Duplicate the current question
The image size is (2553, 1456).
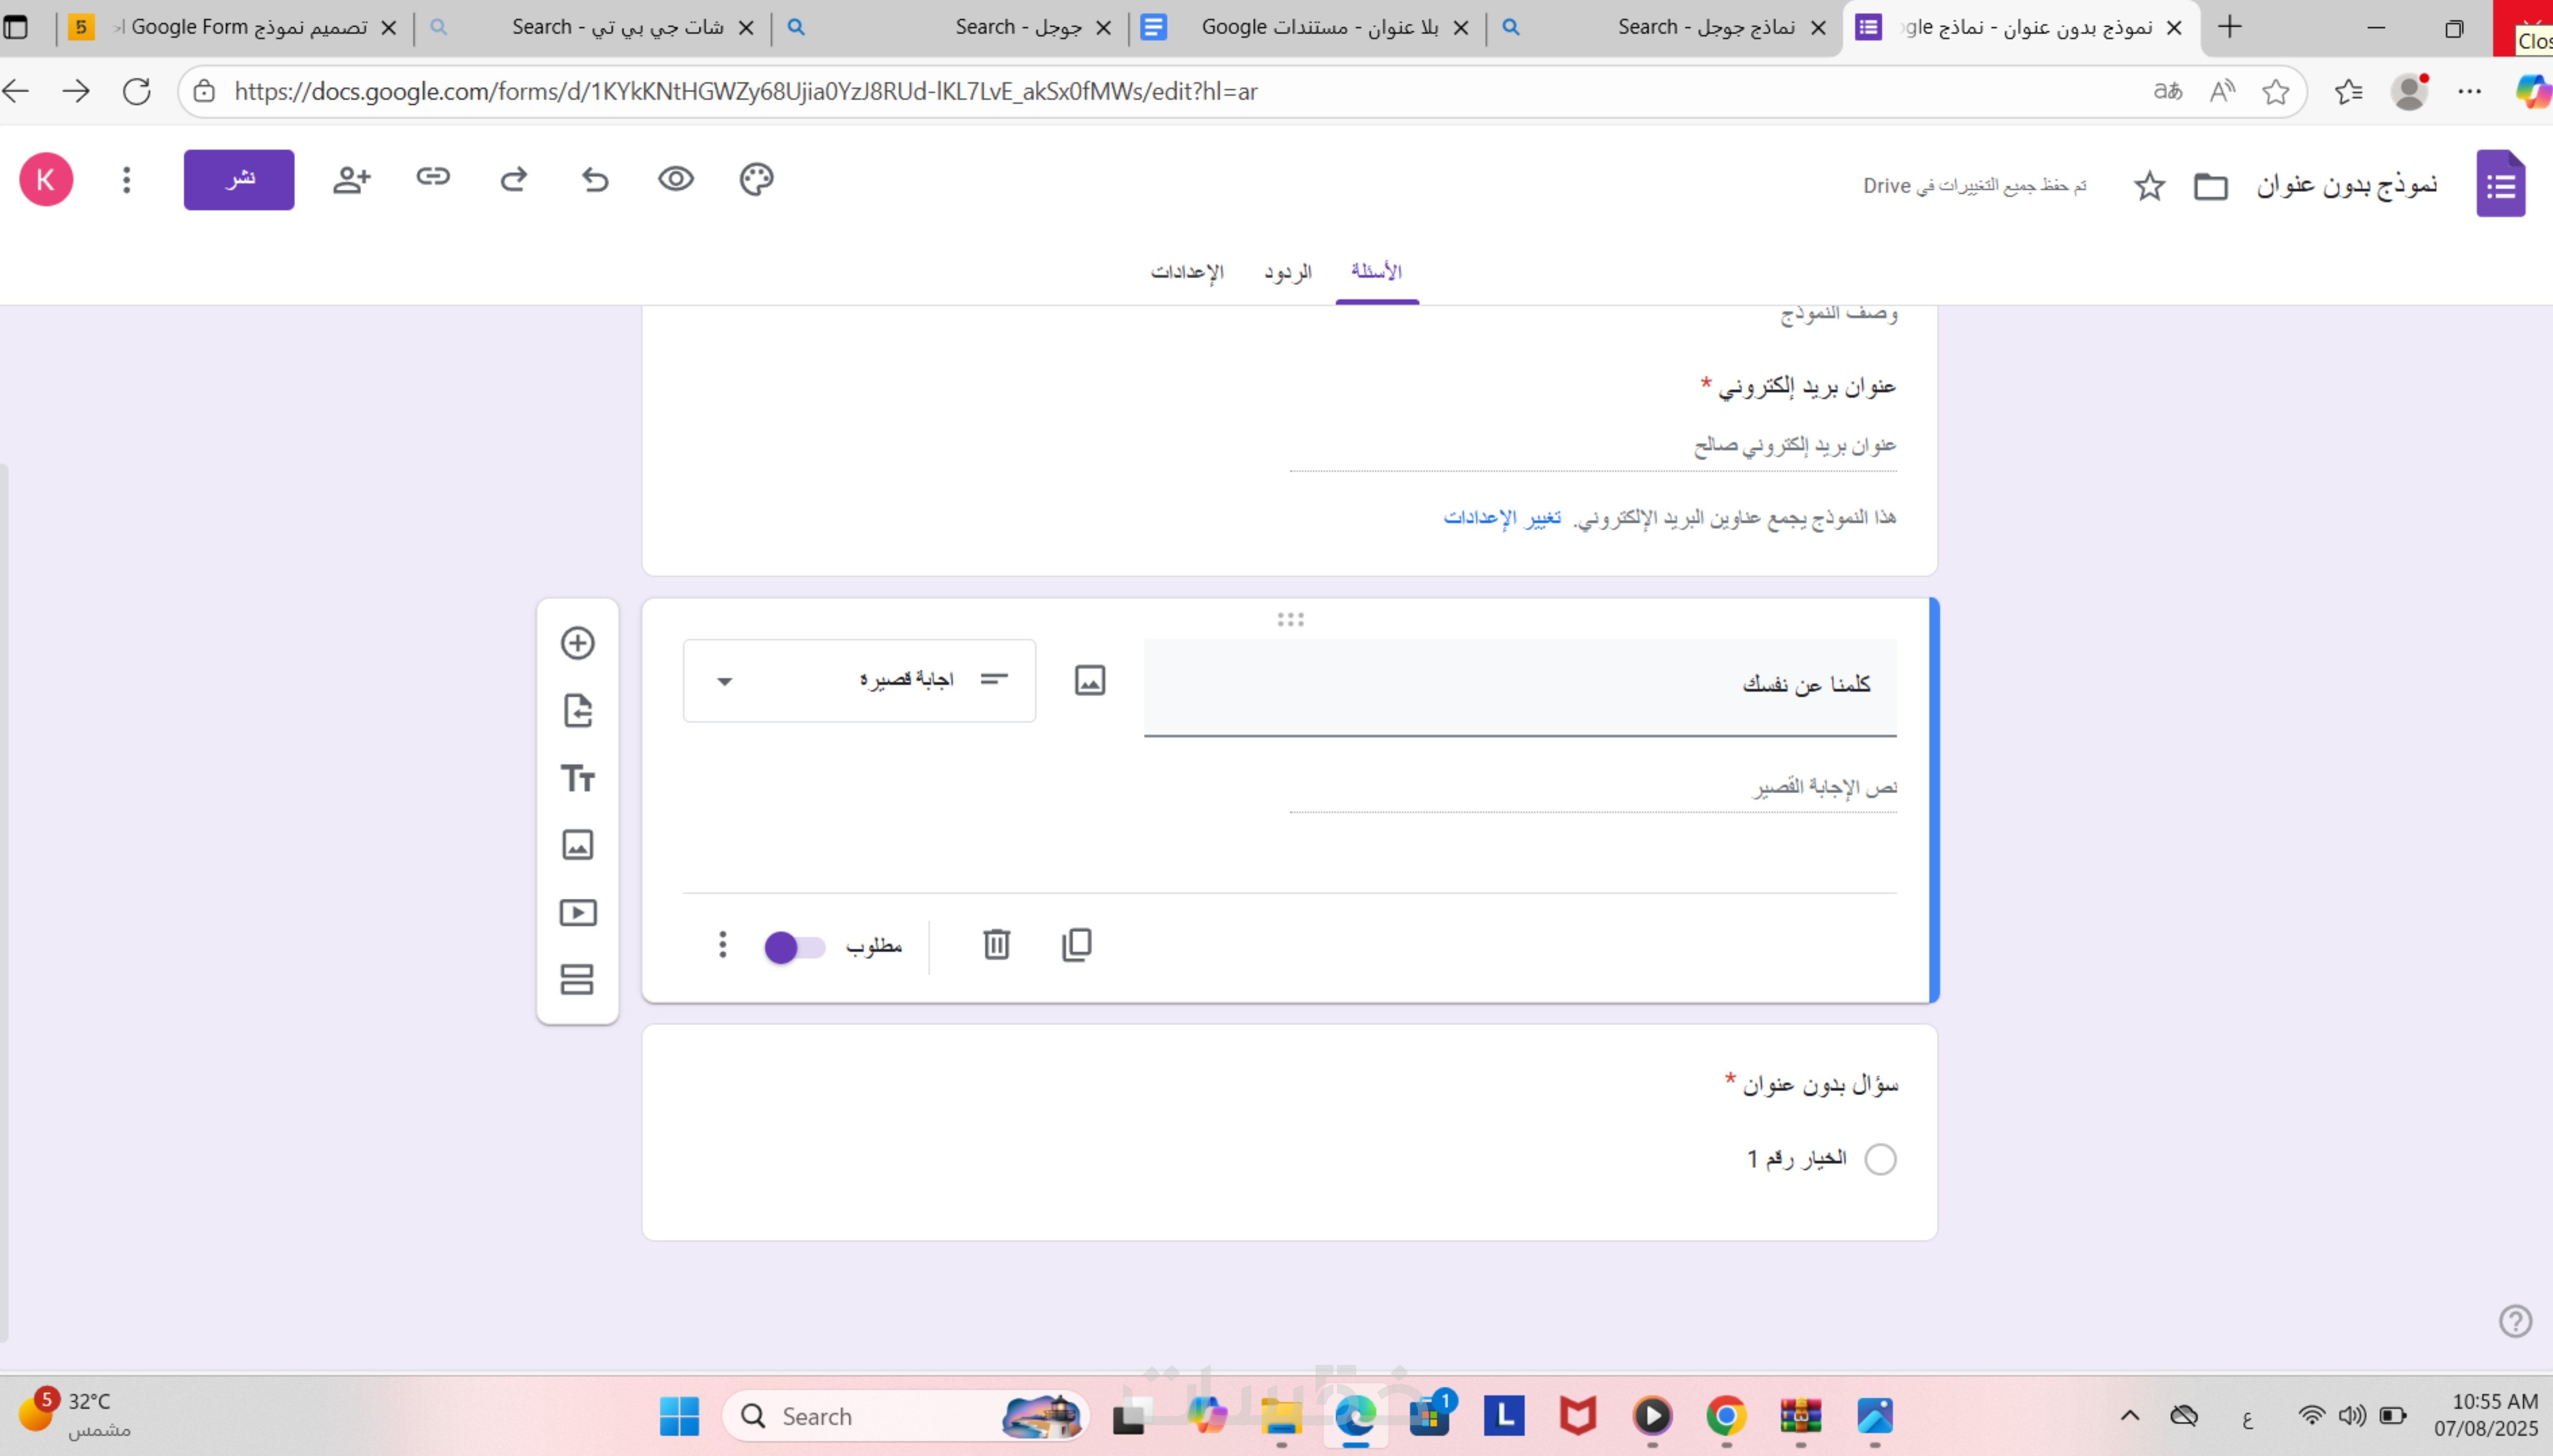pos(1076,944)
